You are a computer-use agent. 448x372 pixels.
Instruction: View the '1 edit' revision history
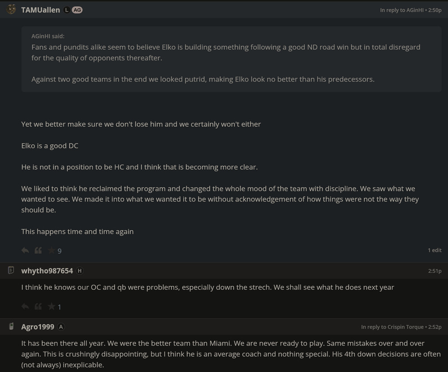click(435, 250)
